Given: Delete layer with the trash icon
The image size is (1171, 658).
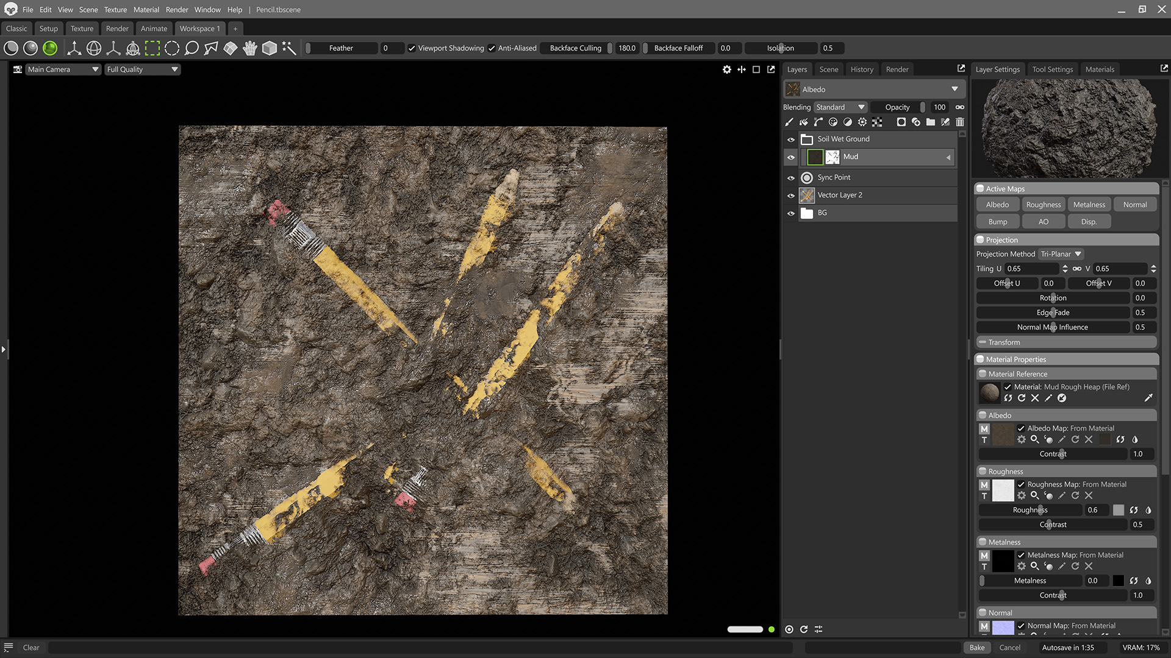Looking at the screenshot, I should point(960,122).
